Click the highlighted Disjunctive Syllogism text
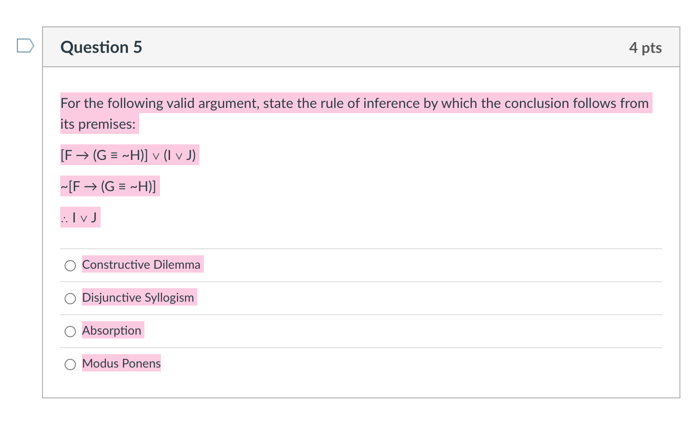This screenshot has width=699, height=433. pyautogui.click(x=138, y=298)
